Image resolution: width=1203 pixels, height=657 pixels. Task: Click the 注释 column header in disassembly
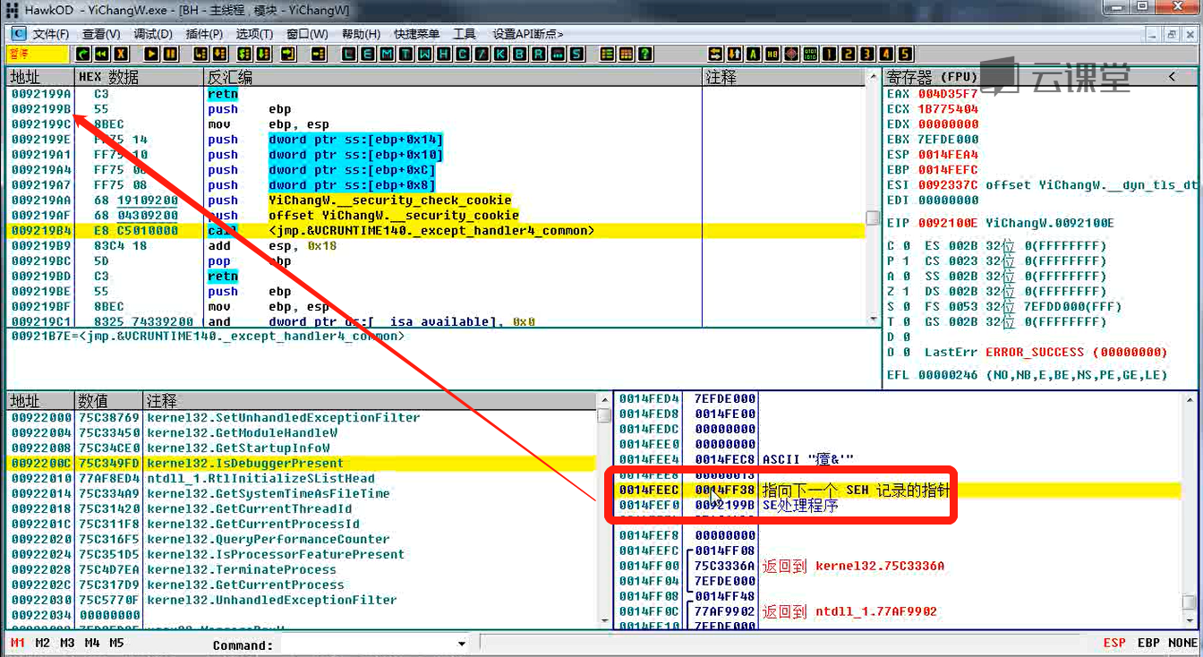(784, 77)
